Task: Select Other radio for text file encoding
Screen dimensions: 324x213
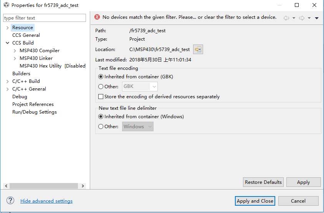Action: point(101,87)
